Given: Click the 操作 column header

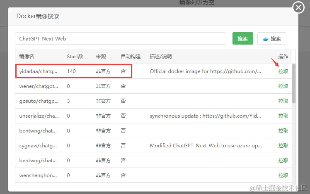Looking at the screenshot, I should tap(283, 57).
